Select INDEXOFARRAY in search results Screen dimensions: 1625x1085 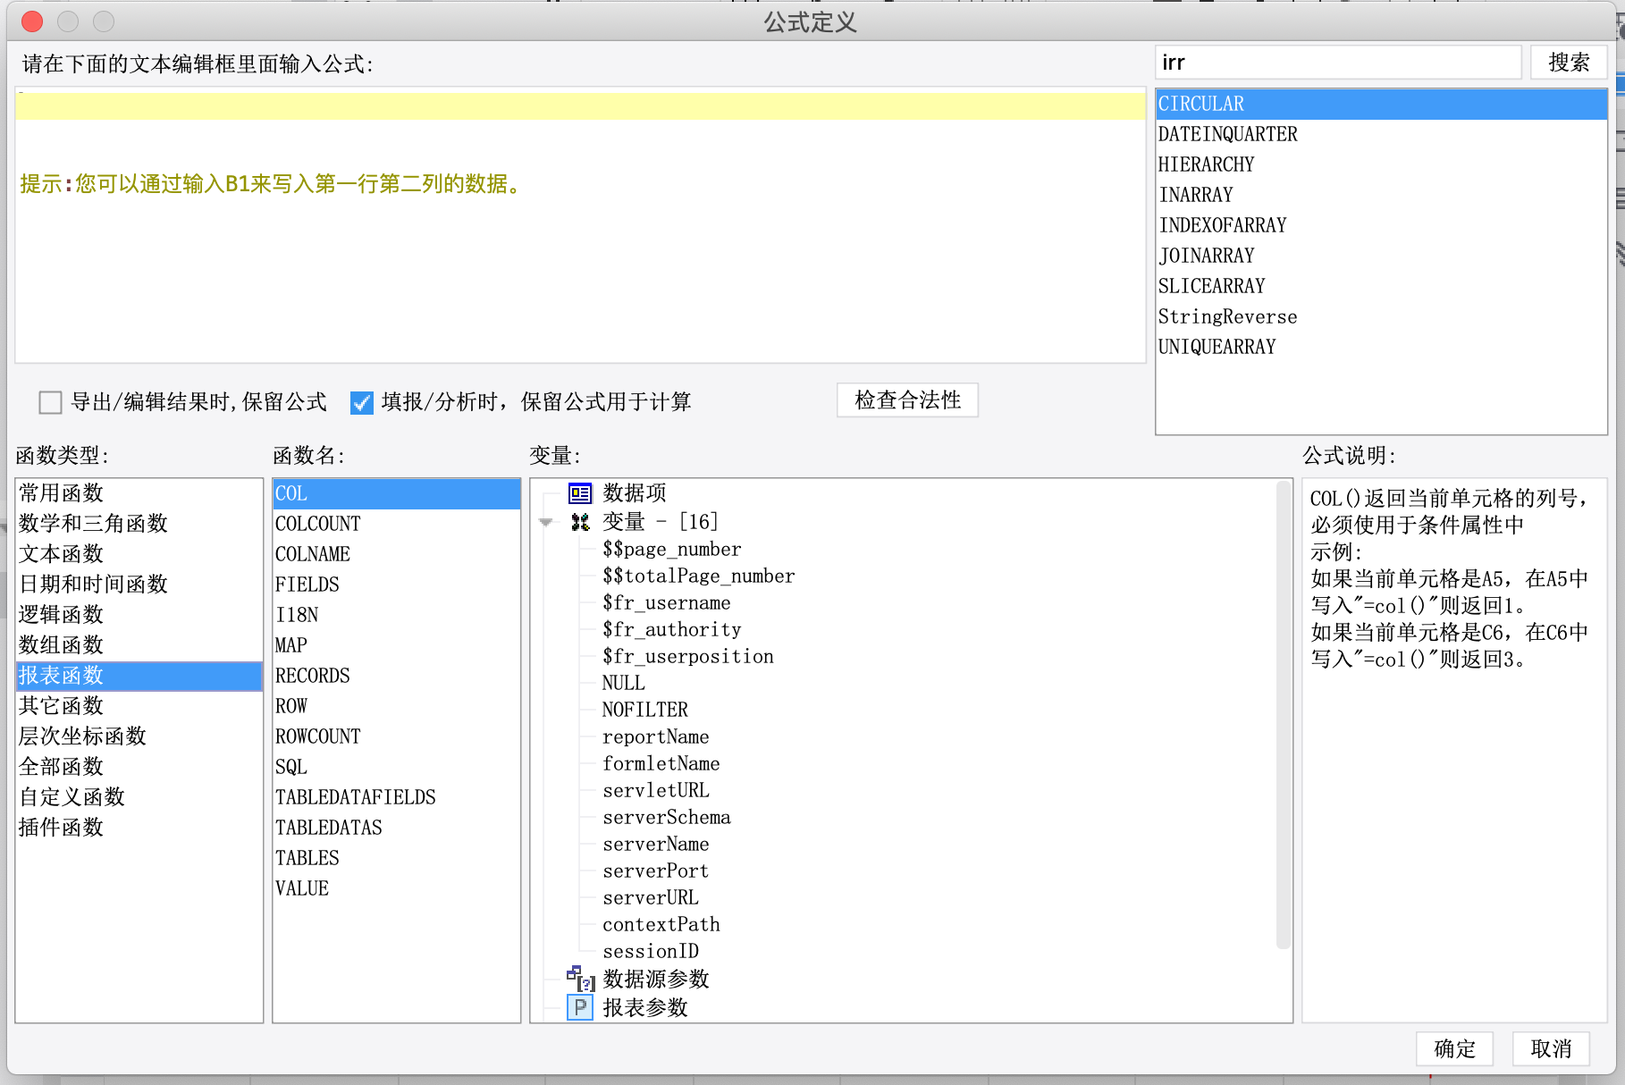1381,225
